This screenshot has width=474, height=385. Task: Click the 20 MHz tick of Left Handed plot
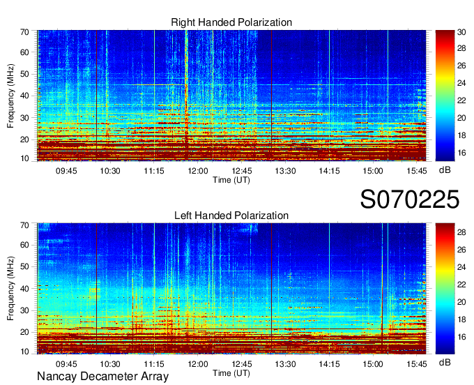pos(24,332)
